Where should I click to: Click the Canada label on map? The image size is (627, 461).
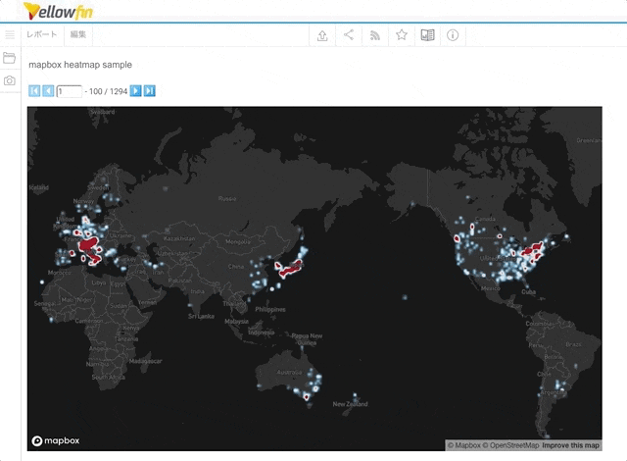(x=486, y=219)
